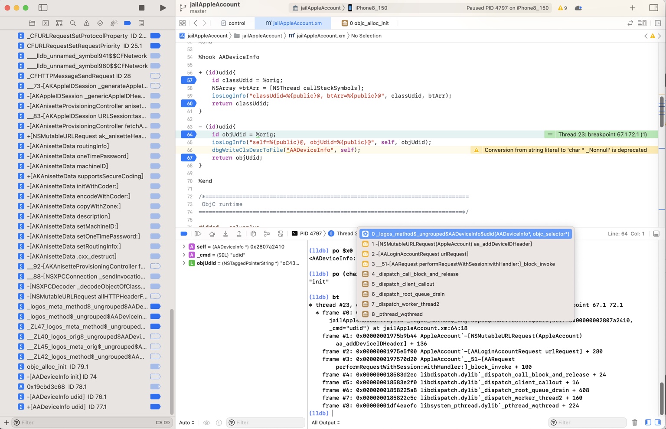Open the PID 4797 process selector
This screenshot has height=429, width=666.
point(307,234)
